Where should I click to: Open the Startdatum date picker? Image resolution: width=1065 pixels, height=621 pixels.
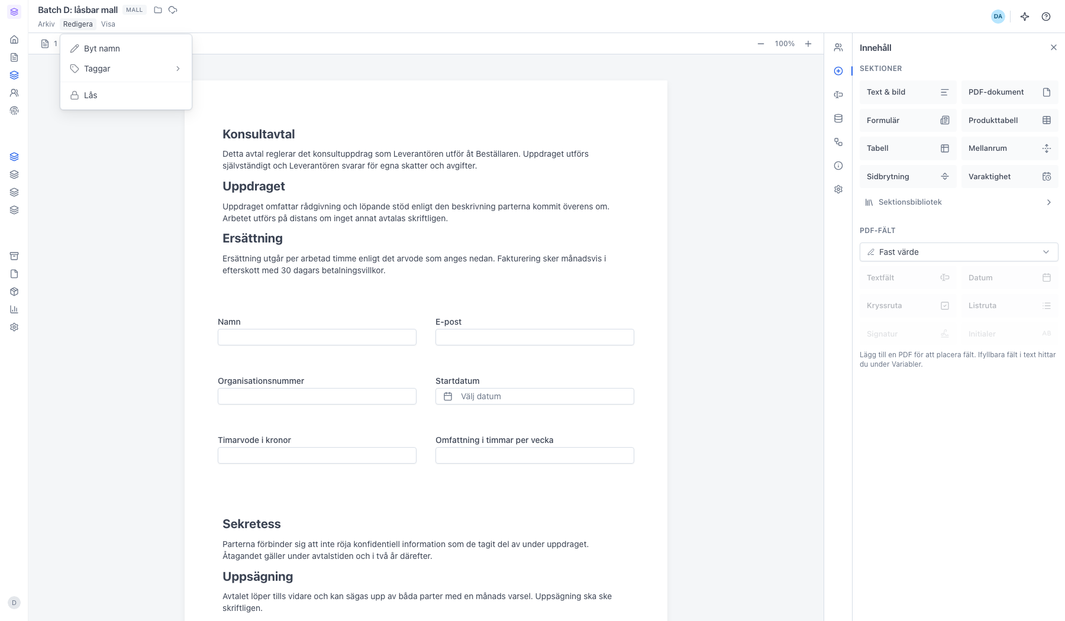pyautogui.click(x=535, y=396)
